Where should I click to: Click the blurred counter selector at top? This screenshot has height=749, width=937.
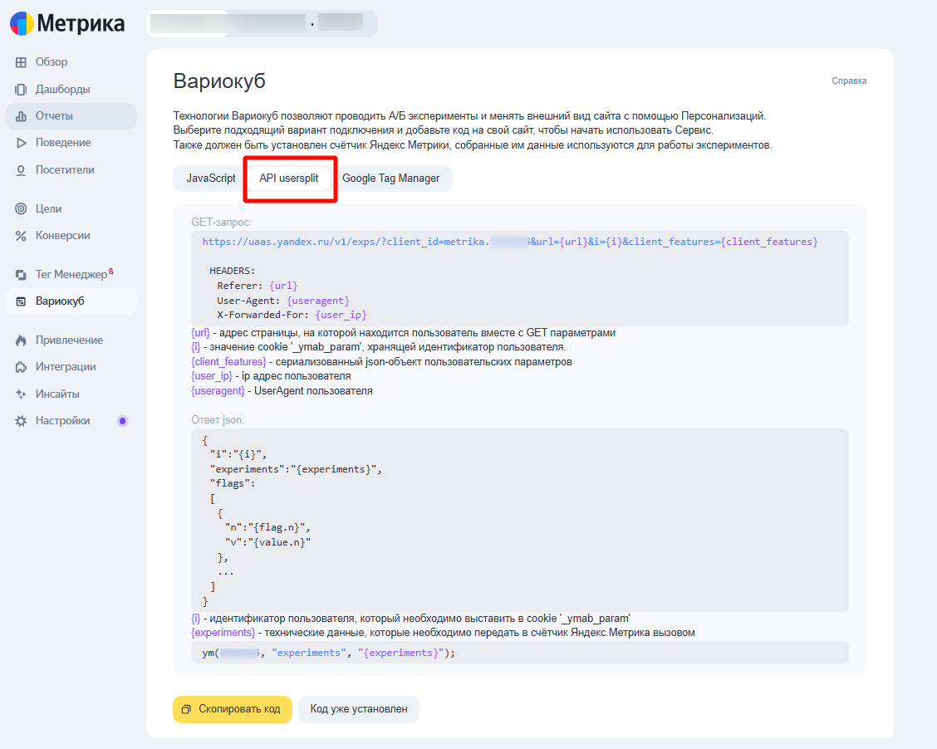(x=262, y=23)
